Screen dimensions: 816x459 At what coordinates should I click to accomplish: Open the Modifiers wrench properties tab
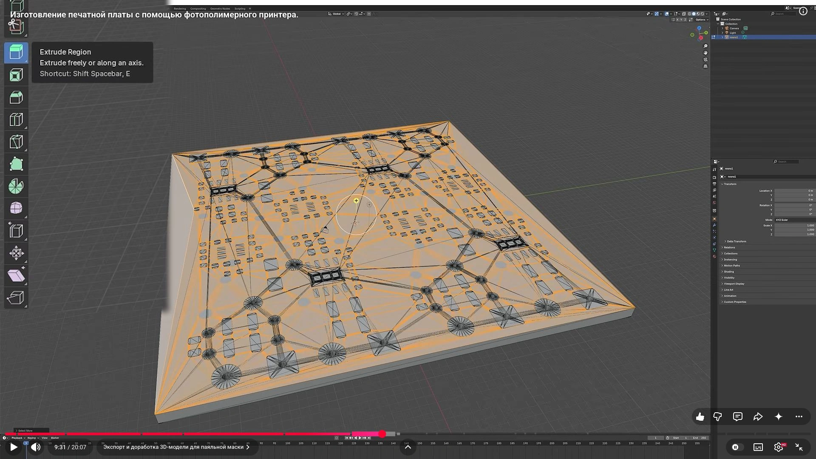tap(714, 225)
